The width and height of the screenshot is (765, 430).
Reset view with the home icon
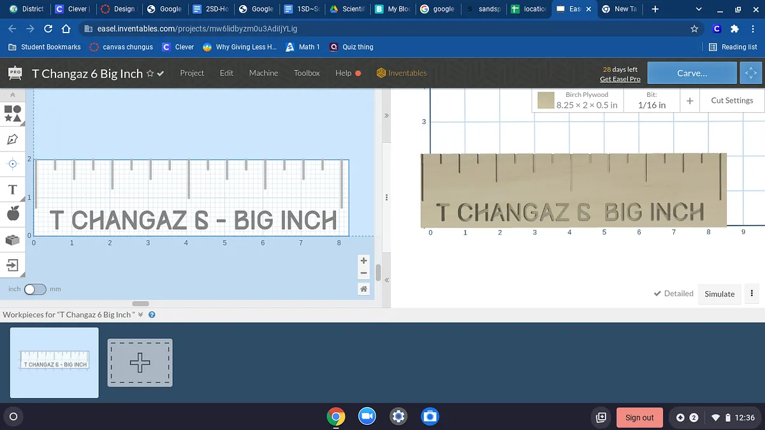(363, 289)
